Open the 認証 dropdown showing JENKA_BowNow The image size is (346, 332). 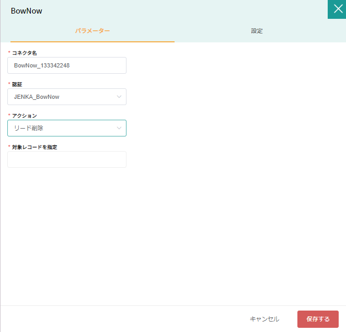[x=67, y=97]
